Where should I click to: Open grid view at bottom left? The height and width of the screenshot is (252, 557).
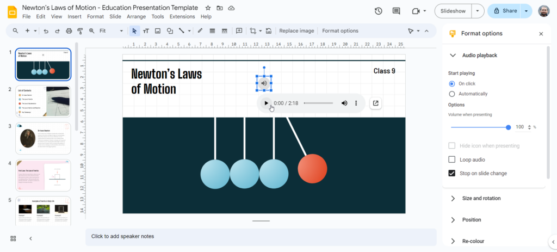(14, 238)
